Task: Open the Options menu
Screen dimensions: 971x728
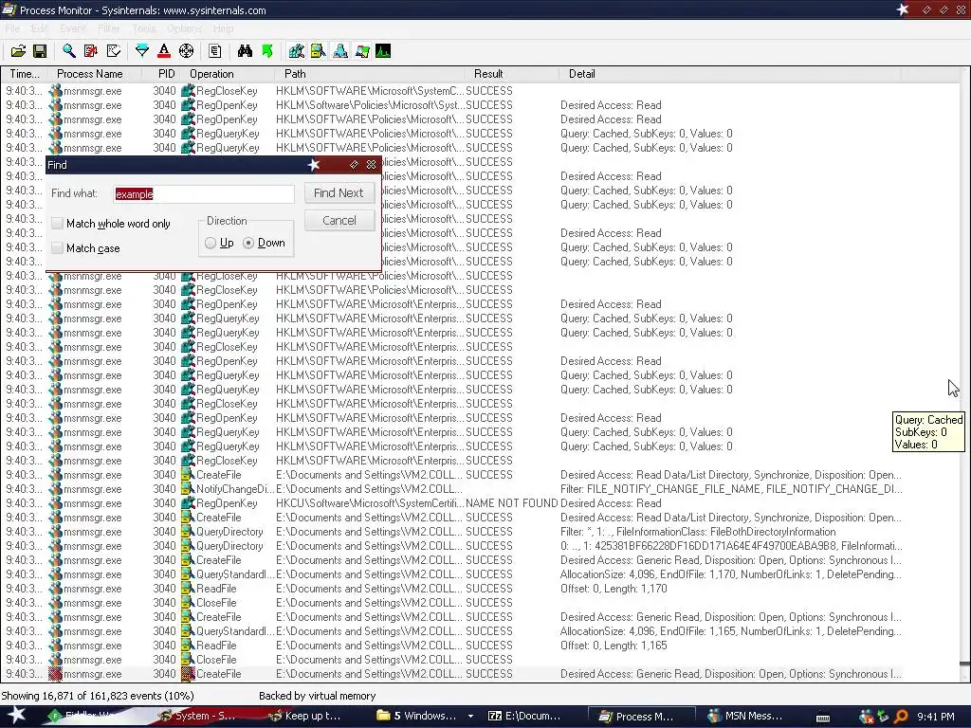Action: pos(185,28)
